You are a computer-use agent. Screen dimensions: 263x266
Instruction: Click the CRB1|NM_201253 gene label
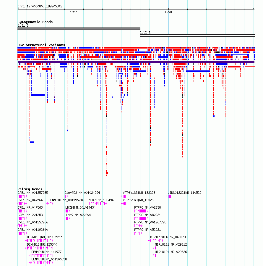tap(30, 215)
